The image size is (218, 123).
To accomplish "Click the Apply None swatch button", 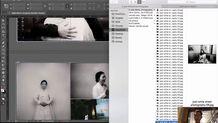I will pos(3,99).
